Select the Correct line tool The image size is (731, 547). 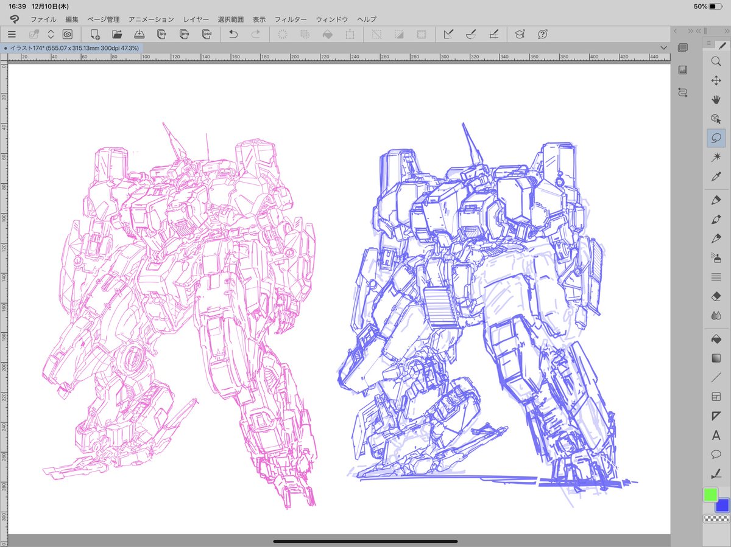[716, 473]
